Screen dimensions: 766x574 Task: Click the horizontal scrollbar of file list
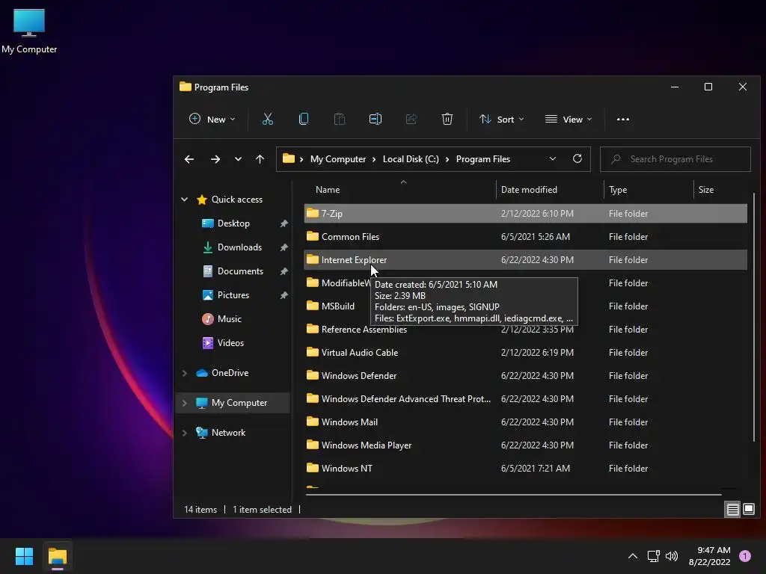click(513, 495)
